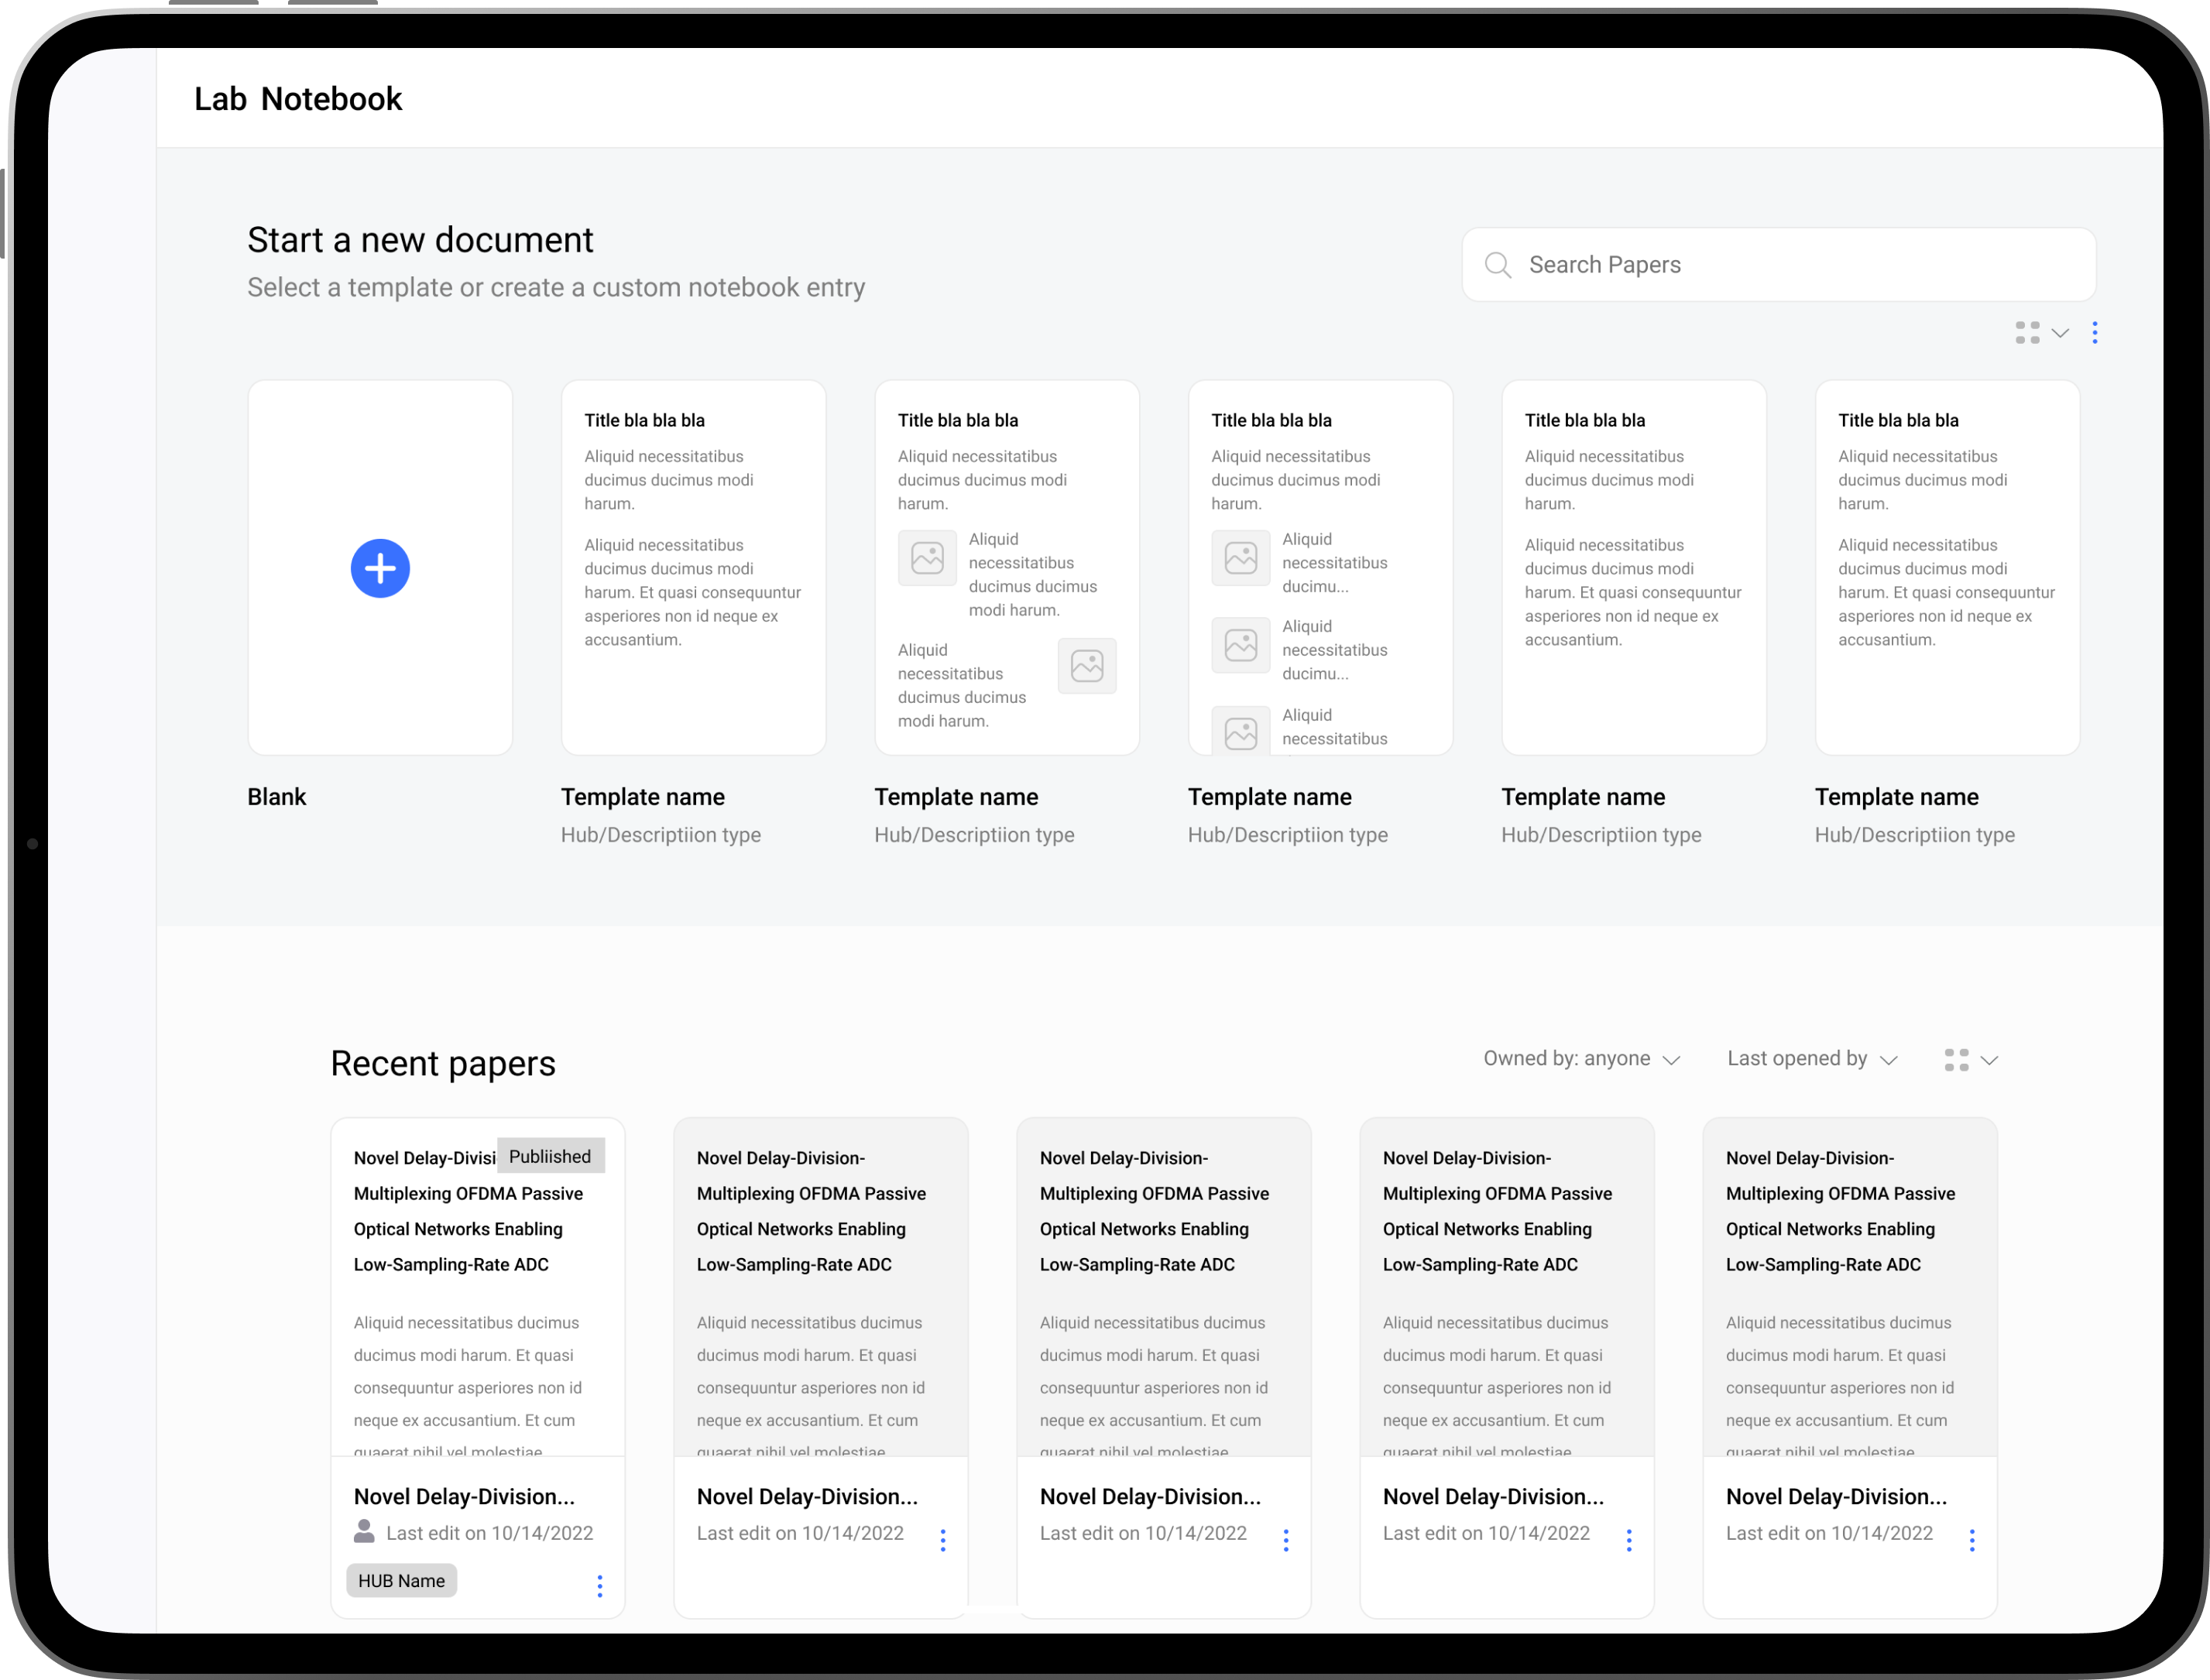Open three-dot menu on last recent paper
This screenshot has width=2210, height=1680.
coord(1971,1540)
